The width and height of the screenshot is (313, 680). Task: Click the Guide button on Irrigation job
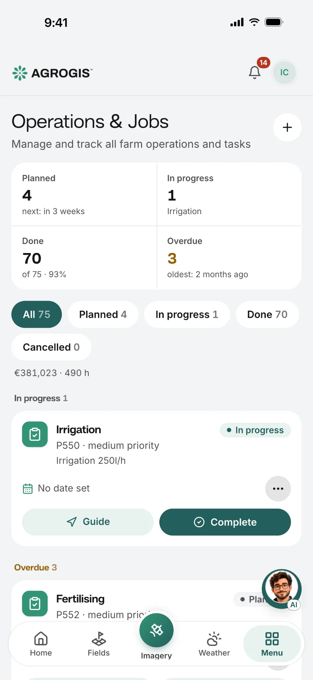88,522
